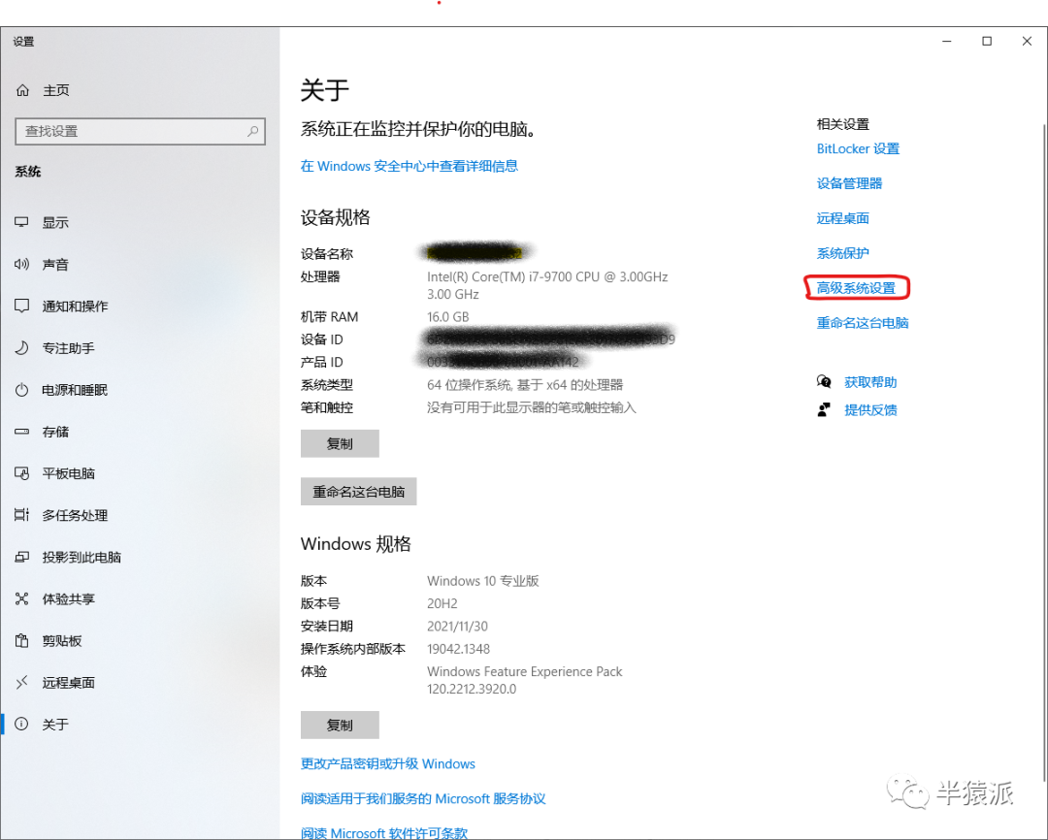This screenshot has width=1048, height=840.
Task: Open BitLocker 设置 link
Action: click(858, 148)
